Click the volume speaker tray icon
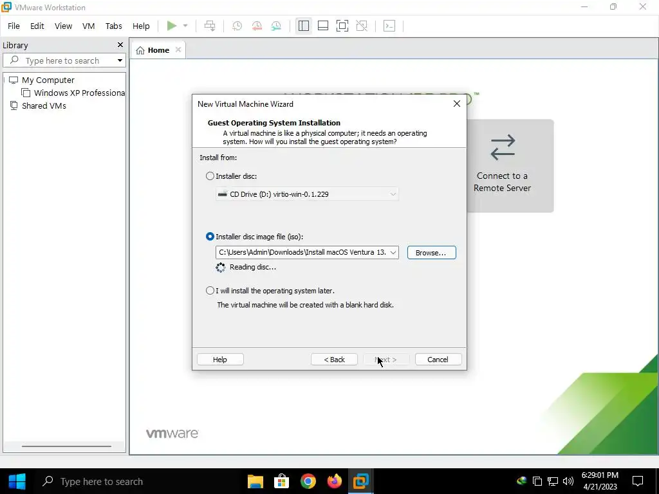 tap(568, 481)
